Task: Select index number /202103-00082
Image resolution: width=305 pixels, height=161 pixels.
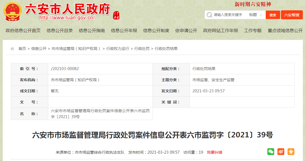Action: click(x=65, y=69)
